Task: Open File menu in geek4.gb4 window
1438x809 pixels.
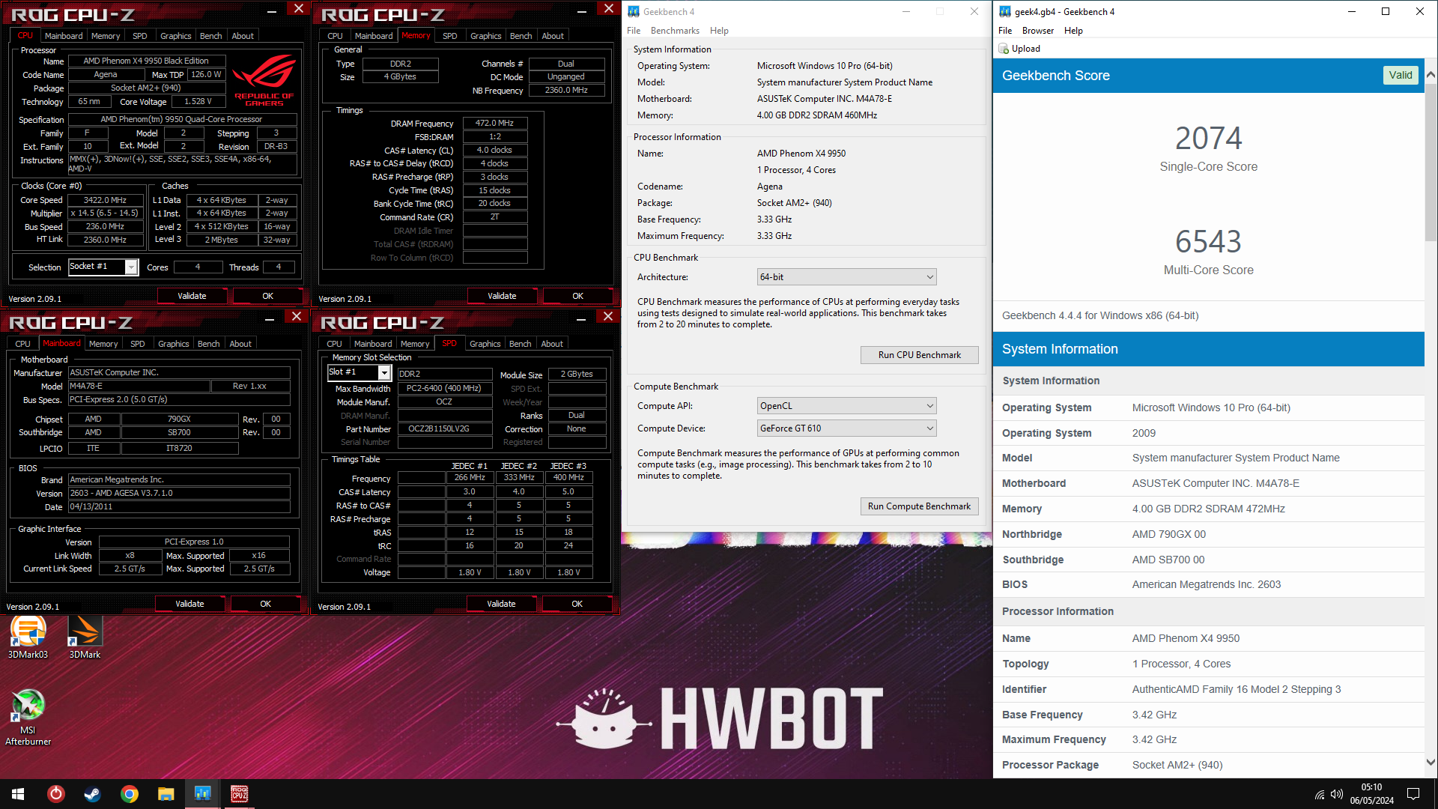Action: tap(1005, 31)
